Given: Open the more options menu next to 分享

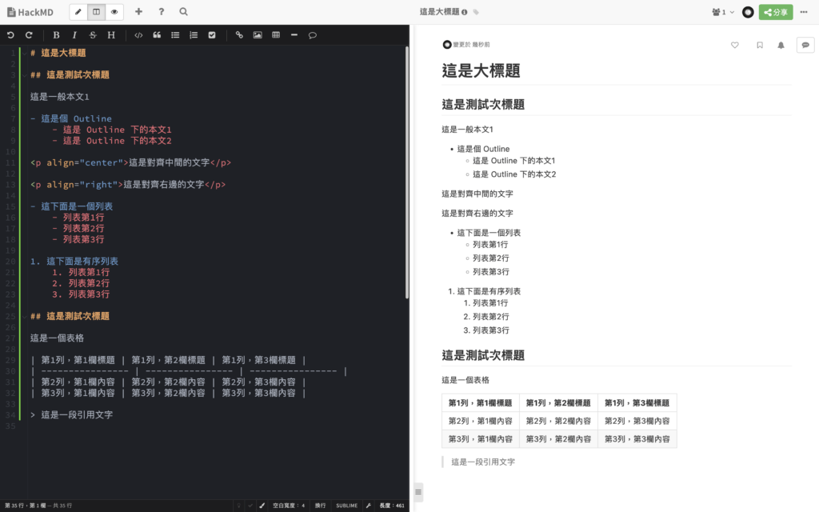Looking at the screenshot, I should point(804,12).
